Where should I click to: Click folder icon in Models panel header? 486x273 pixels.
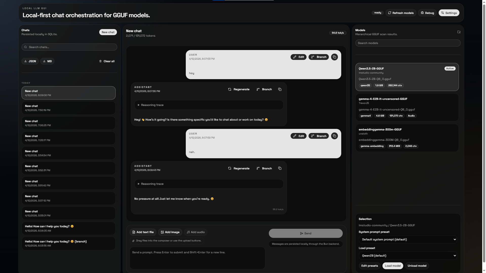pyautogui.click(x=459, y=32)
